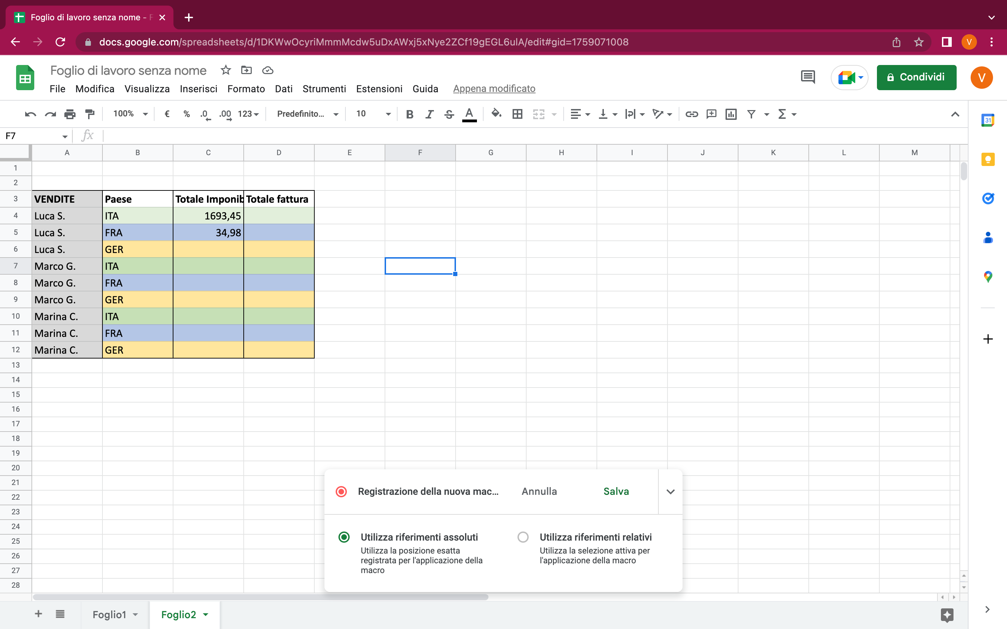Select 'Utilizza riferimenti assoluti' option
Viewport: 1007px width, 629px height.
[x=344, y=537]
